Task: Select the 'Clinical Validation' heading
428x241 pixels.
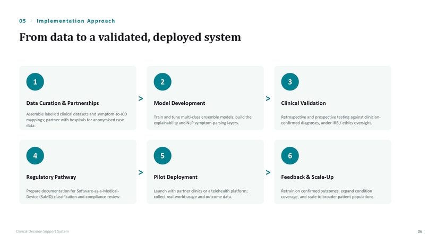Action: point(304,103)
